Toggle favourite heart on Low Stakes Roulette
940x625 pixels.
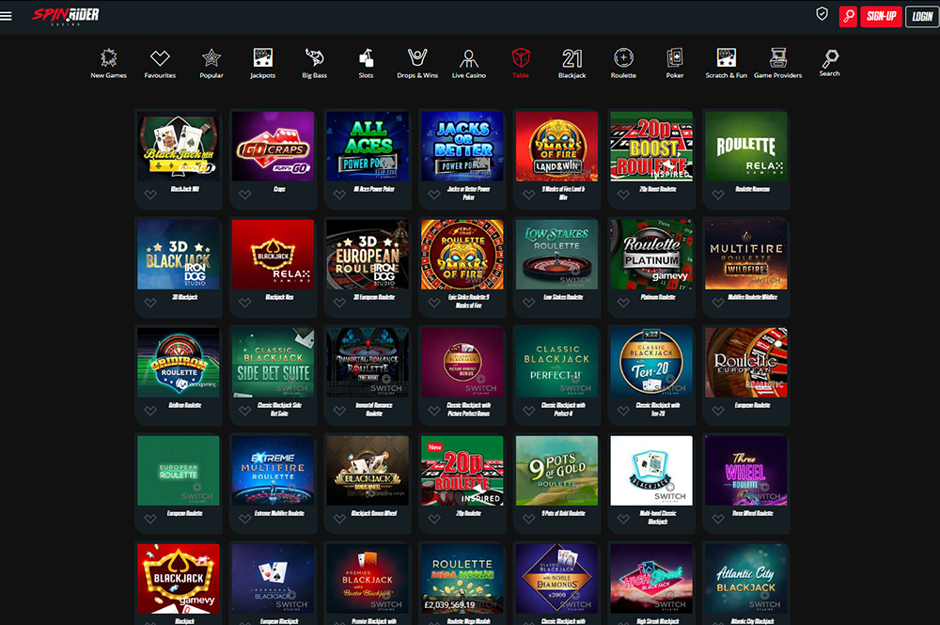point(528,303)
